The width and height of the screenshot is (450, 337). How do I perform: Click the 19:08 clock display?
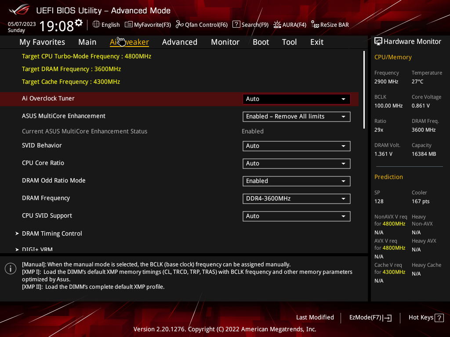pyautogui.click(x=57, y=26)
